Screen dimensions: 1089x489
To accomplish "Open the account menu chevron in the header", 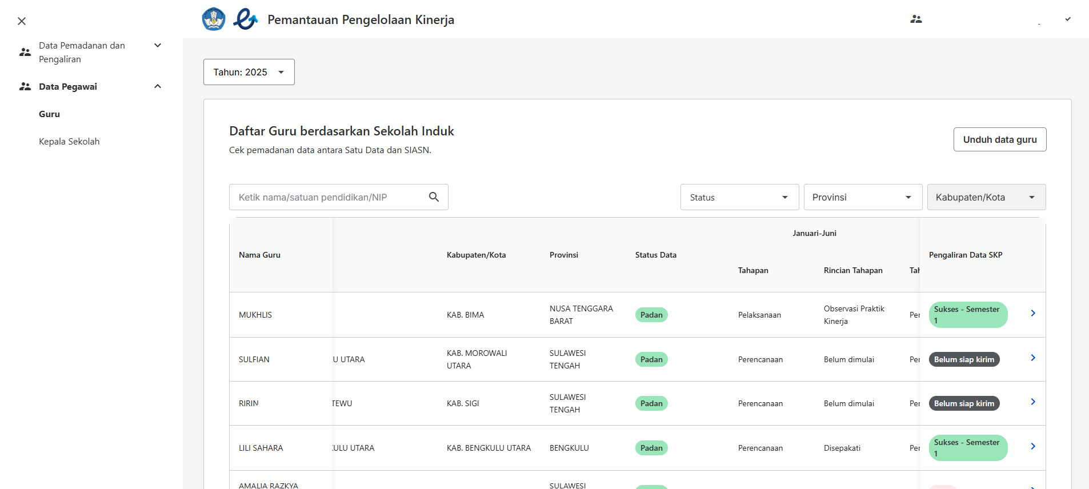I will [x=1068, y=19].
